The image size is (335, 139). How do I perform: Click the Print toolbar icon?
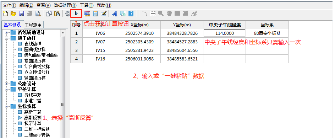(x=30, y=14)
